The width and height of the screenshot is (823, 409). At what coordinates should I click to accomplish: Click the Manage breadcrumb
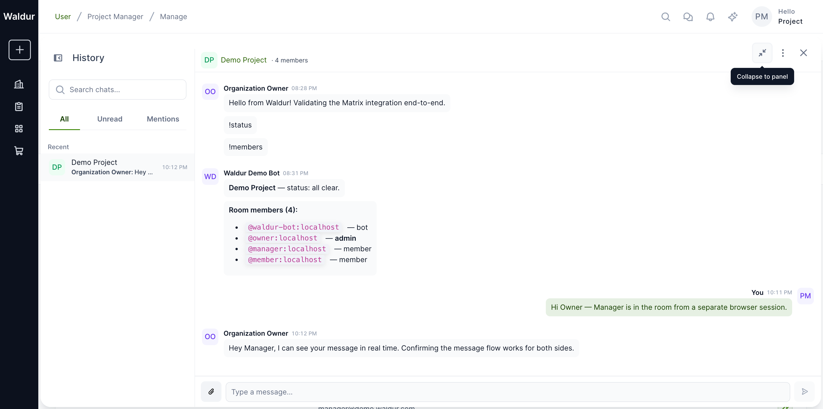pyautogui.click(x=173, y=17)
